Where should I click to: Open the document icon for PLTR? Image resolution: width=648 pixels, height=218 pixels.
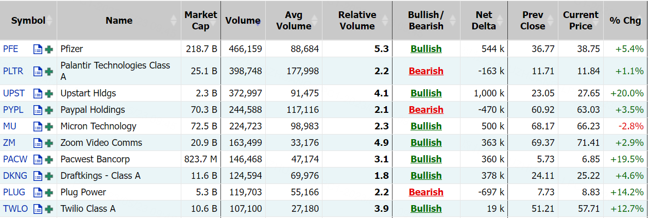coord(38,72)
